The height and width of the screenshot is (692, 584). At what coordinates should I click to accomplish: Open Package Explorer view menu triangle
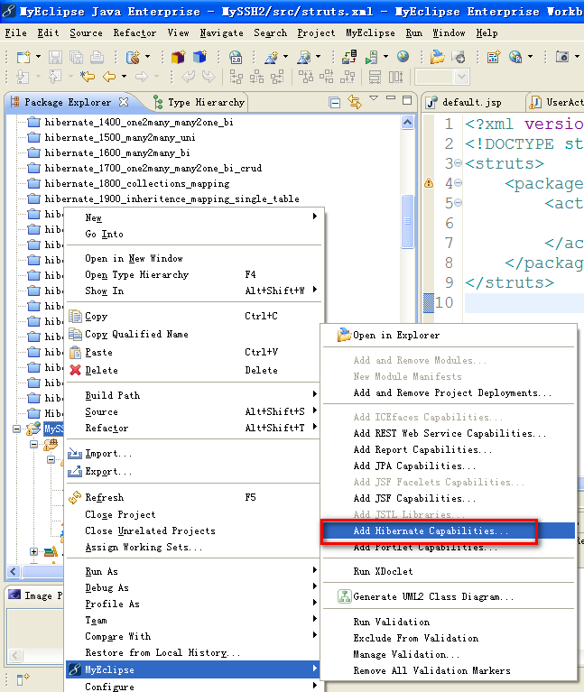click(x=374, y=98)
